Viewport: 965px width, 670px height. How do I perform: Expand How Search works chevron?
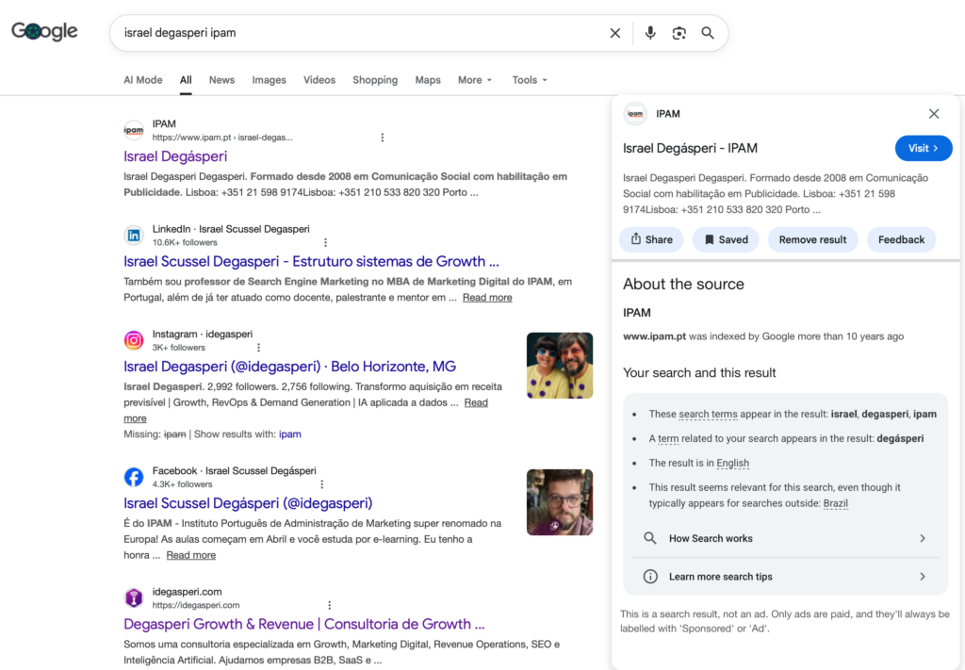[923, 538]
